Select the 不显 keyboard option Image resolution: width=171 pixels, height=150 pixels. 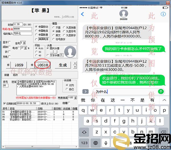click(x=56, y=28)
